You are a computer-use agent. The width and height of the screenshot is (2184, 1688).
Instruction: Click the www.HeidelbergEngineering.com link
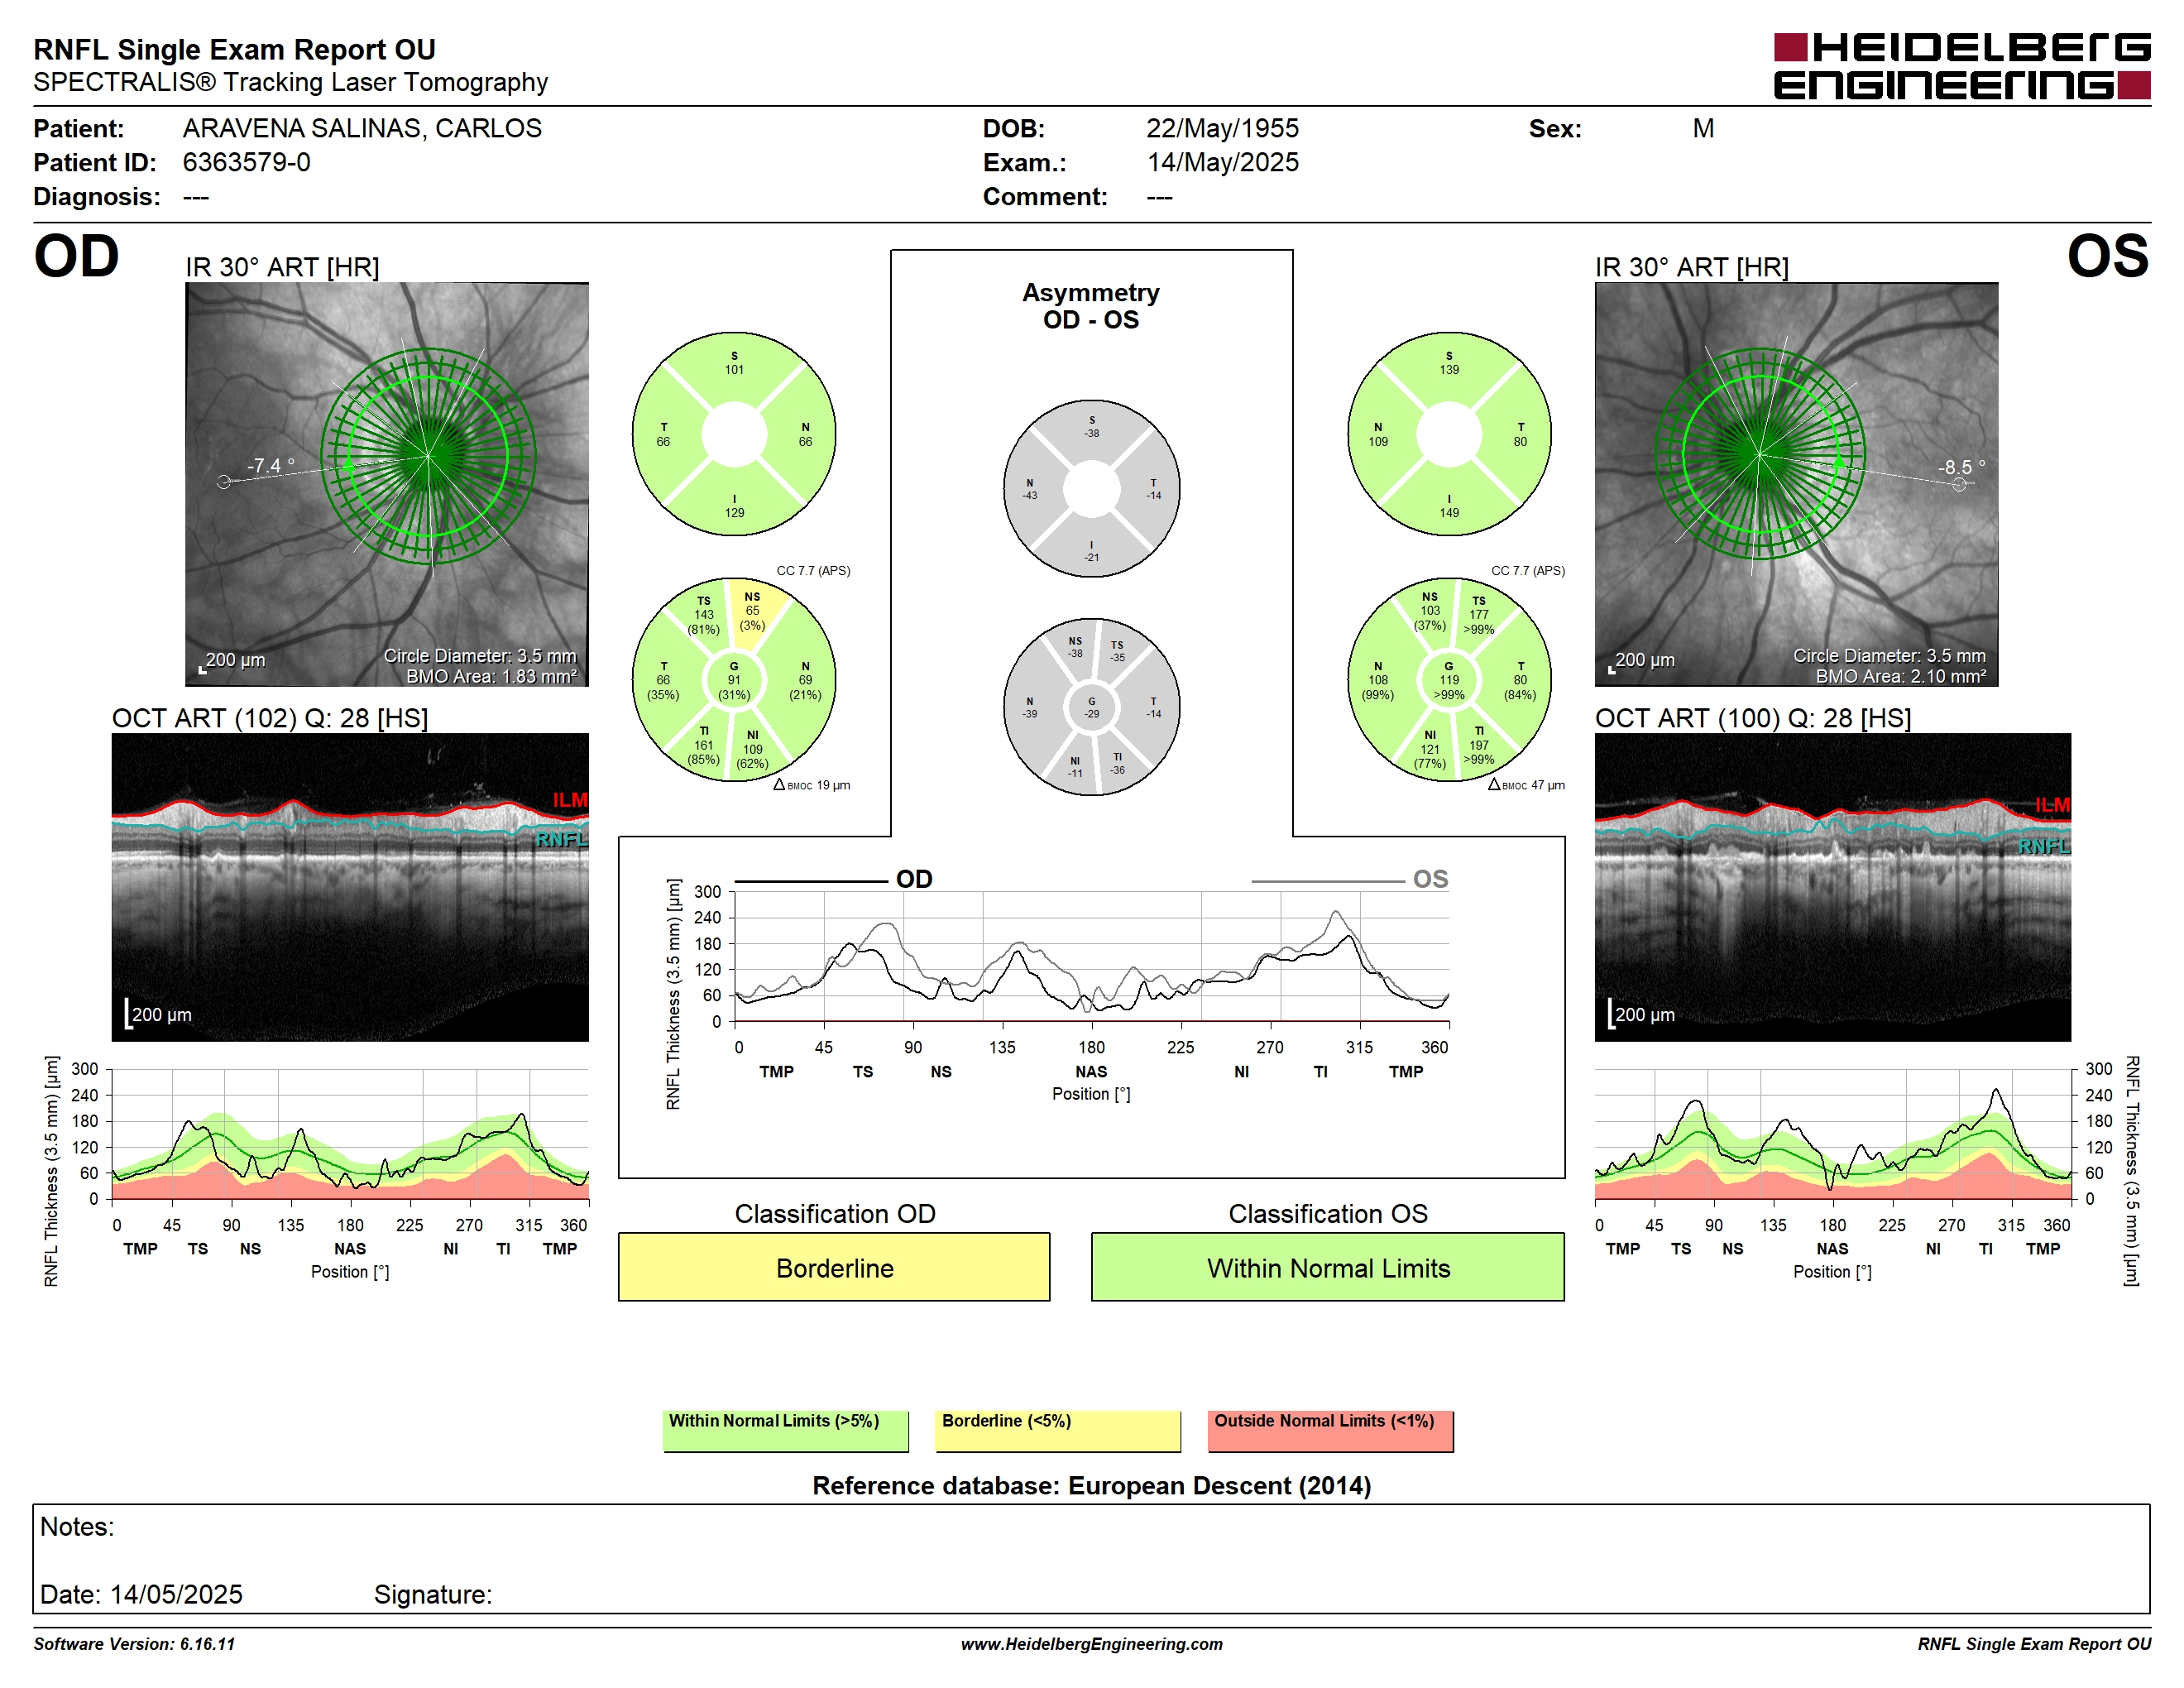1091,1644
